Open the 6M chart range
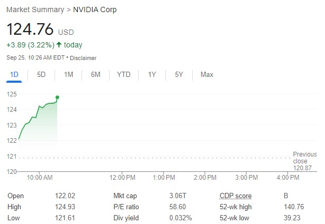 click(x=95, y=75)
